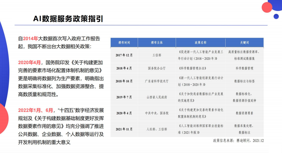
Task: Click the red 2022年1月、6月 heading text
Action: point(36,110)
